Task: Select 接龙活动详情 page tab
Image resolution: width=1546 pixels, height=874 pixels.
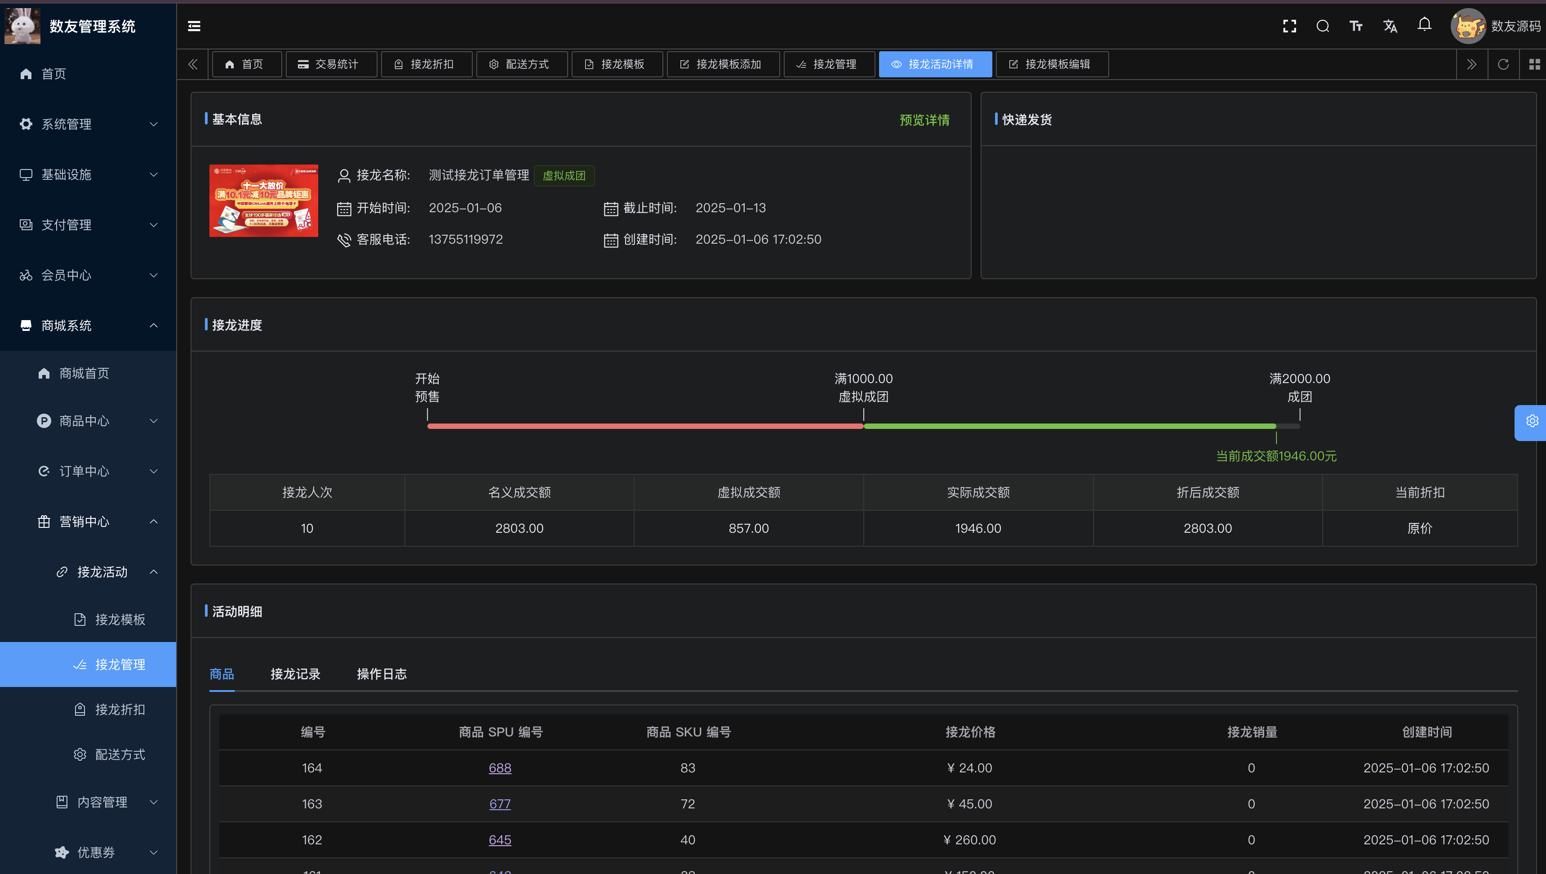Action: [x=935, y=64]
